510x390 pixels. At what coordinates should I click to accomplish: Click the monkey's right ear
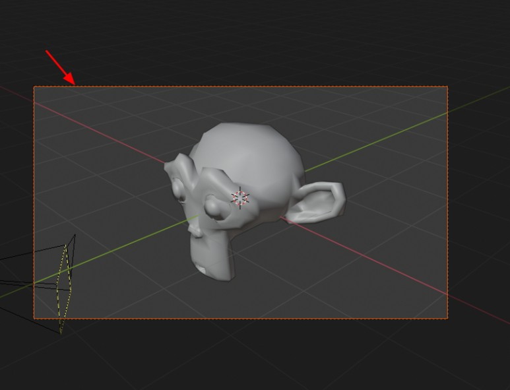point(315,202)
